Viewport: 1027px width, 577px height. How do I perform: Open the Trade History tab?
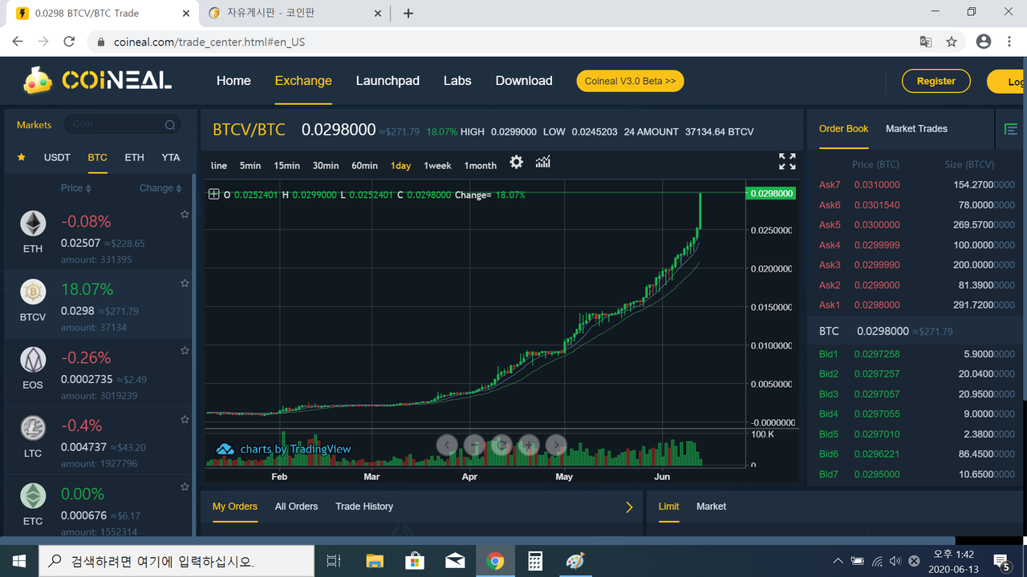[364, 506]
